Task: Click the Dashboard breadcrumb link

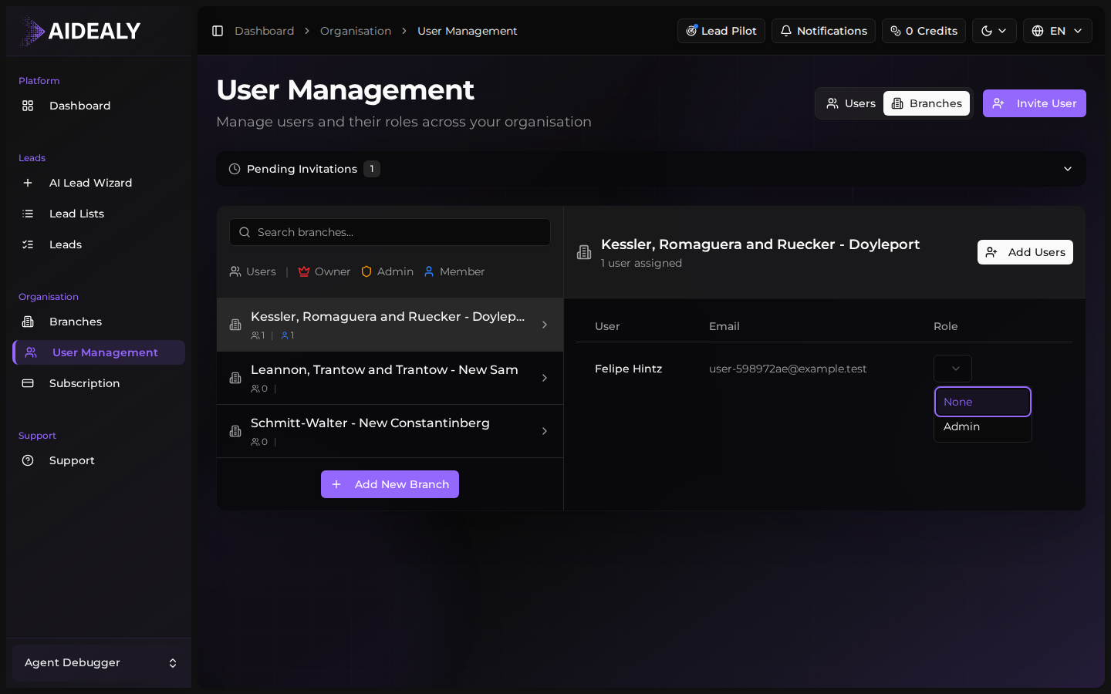Action: (264, 31)
